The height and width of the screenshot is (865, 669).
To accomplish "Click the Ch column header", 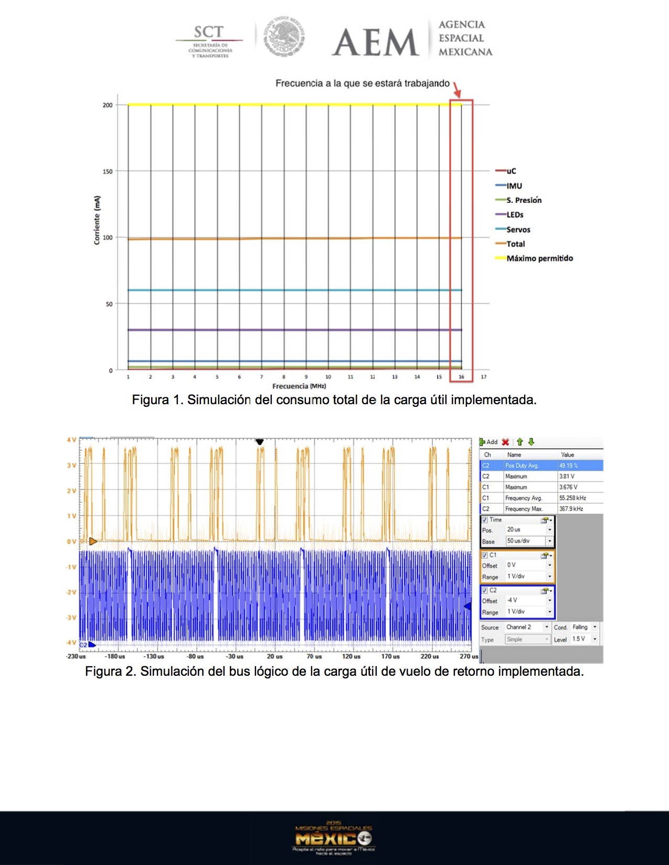I will tap(488, 455).
